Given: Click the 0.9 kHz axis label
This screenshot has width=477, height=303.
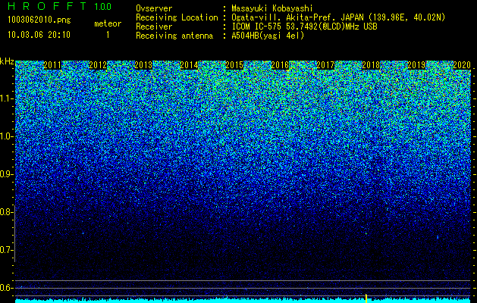Looking at the screenshot, I should [x=6, y=174].
